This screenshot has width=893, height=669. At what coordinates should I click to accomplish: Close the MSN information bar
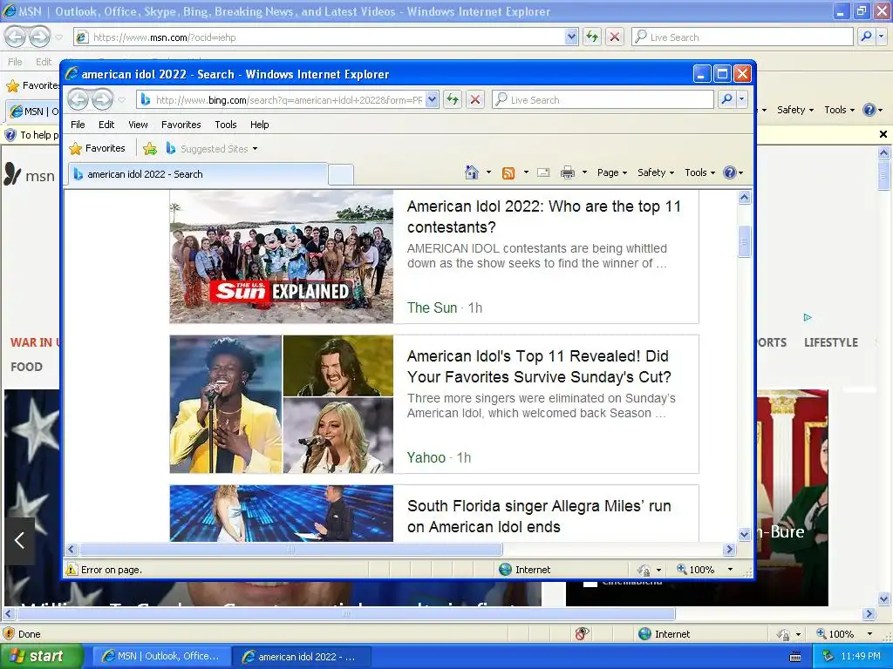pos(883,134)
